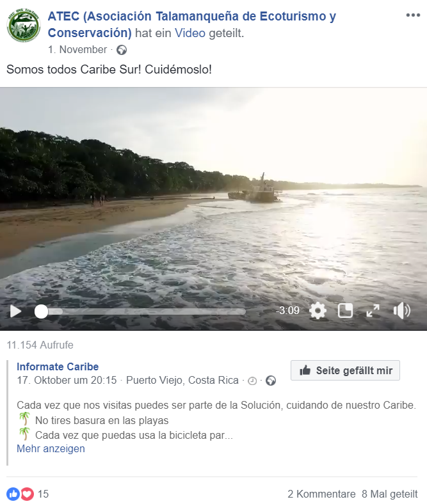Open the ATEC page name link
Screen dimensions: 427x504
coord(192,24)
